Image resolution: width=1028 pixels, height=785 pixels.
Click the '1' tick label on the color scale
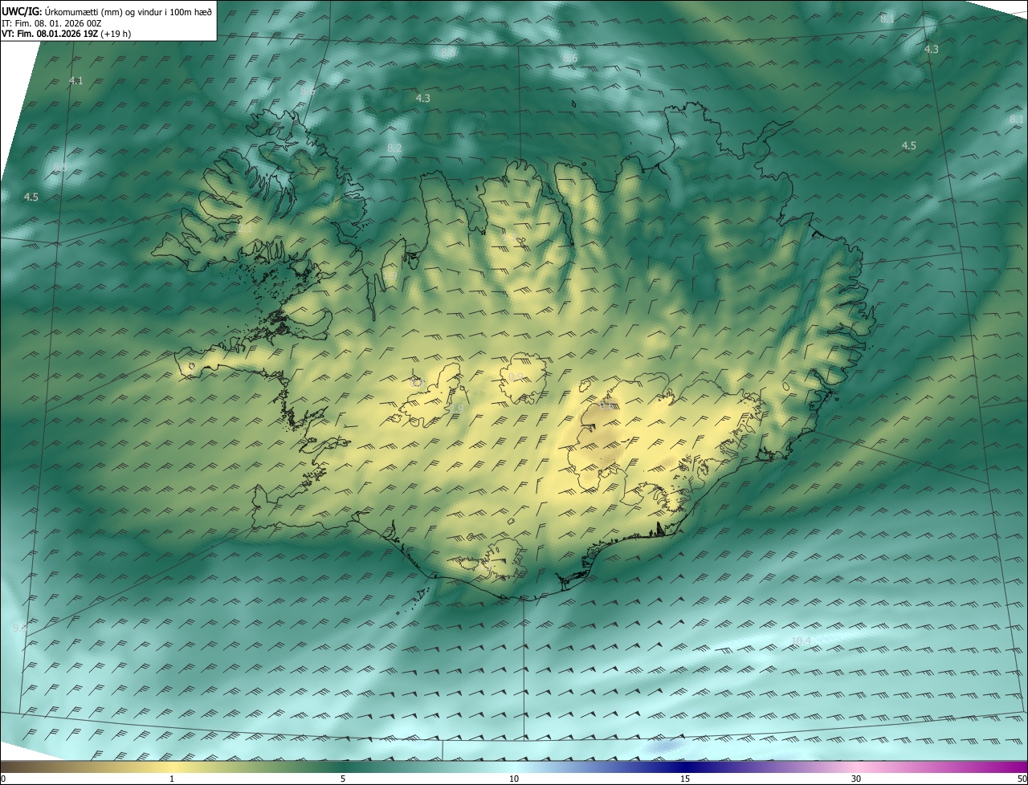tap(172, 779)
